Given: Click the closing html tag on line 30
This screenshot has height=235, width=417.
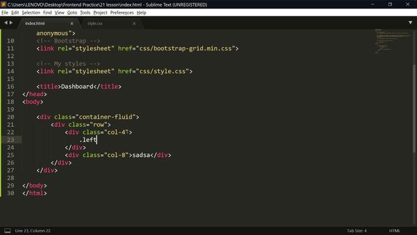Looking at the screenshot, I should 35,193.
